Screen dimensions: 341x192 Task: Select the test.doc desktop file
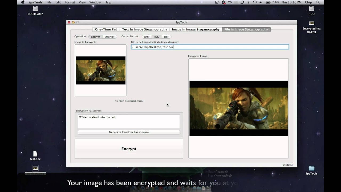click(35, 156)
